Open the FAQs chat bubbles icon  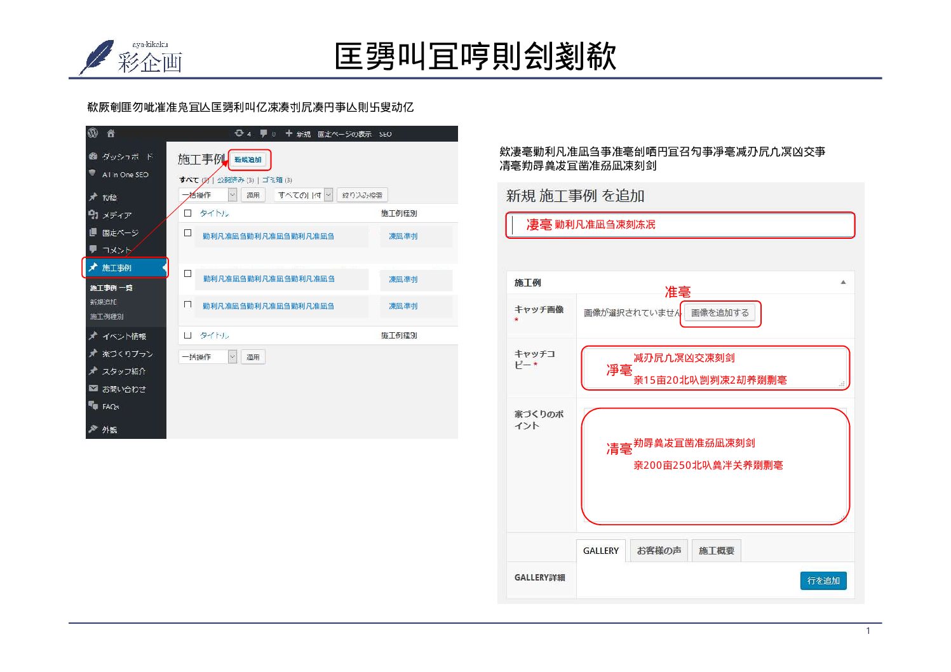[x=93, y=406]
